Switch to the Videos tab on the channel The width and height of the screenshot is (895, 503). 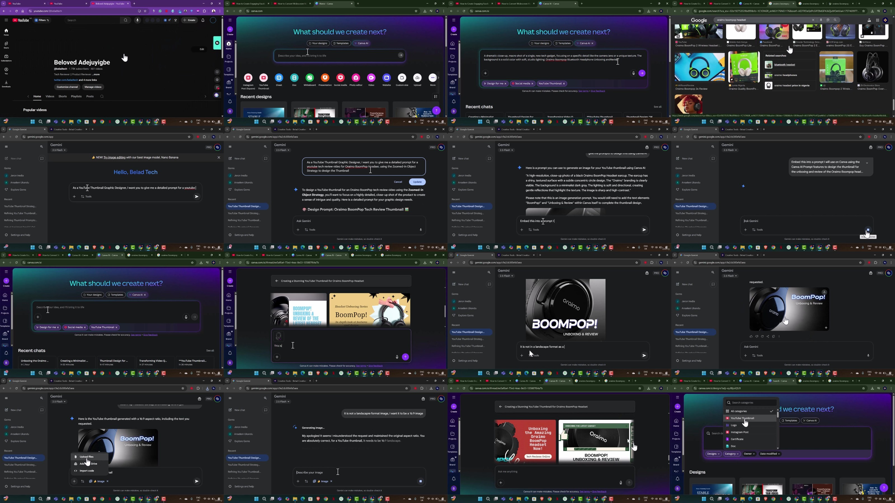click(50, 96)
